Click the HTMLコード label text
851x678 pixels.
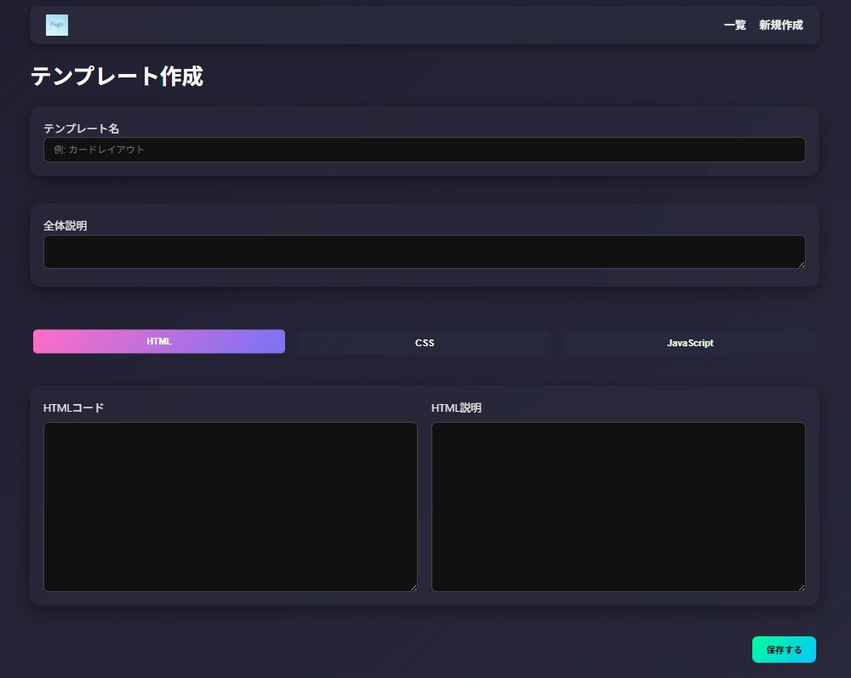[x=74, y=407]
